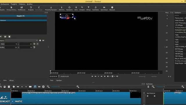Switch to the Πηγή player tab
This screenshot has width=186, height=105.
pos(52,80)
